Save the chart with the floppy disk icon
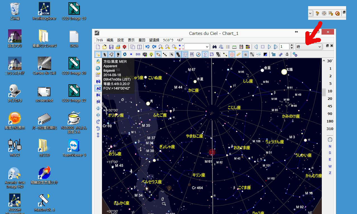 pos(111,47)
